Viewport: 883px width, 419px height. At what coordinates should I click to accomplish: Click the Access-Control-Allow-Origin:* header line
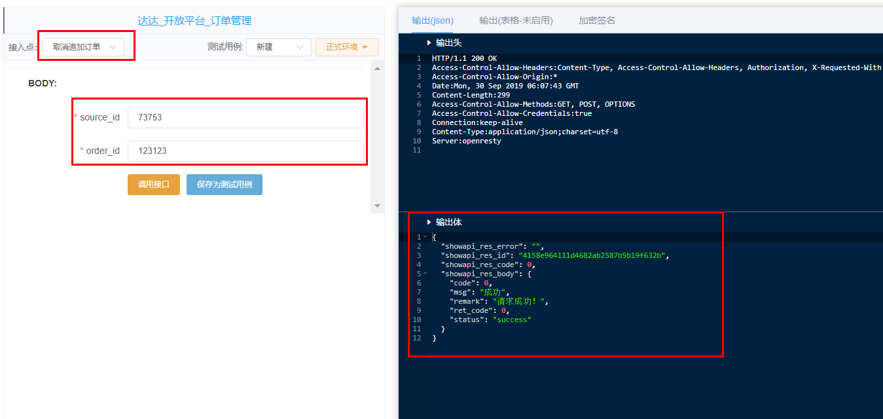494,77
